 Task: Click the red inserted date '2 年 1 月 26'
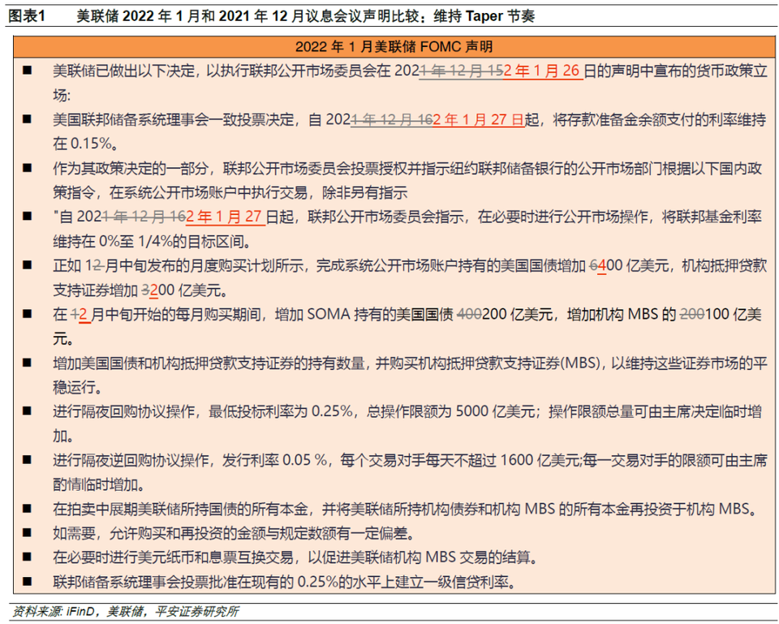(x=543, y=71)
